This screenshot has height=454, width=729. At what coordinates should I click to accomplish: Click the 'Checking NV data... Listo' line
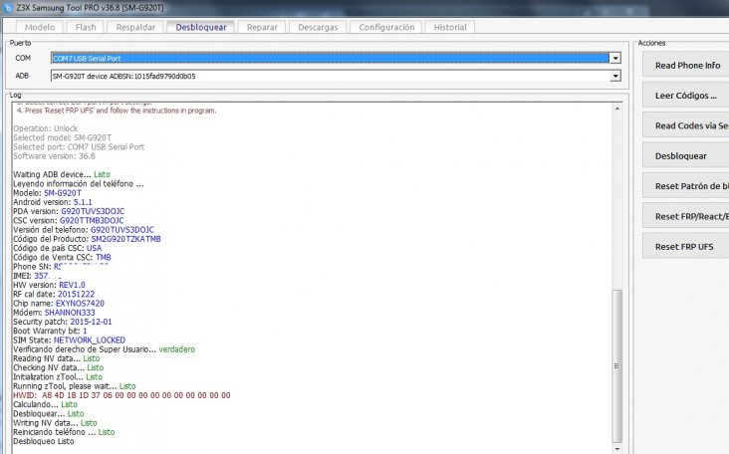point(59,367)
